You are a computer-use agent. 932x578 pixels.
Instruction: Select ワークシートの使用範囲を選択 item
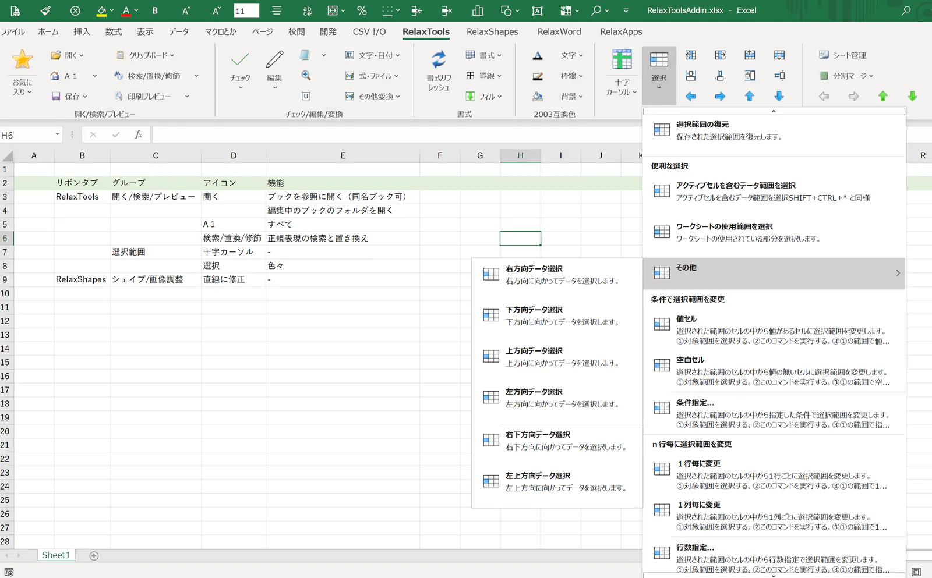774,232
